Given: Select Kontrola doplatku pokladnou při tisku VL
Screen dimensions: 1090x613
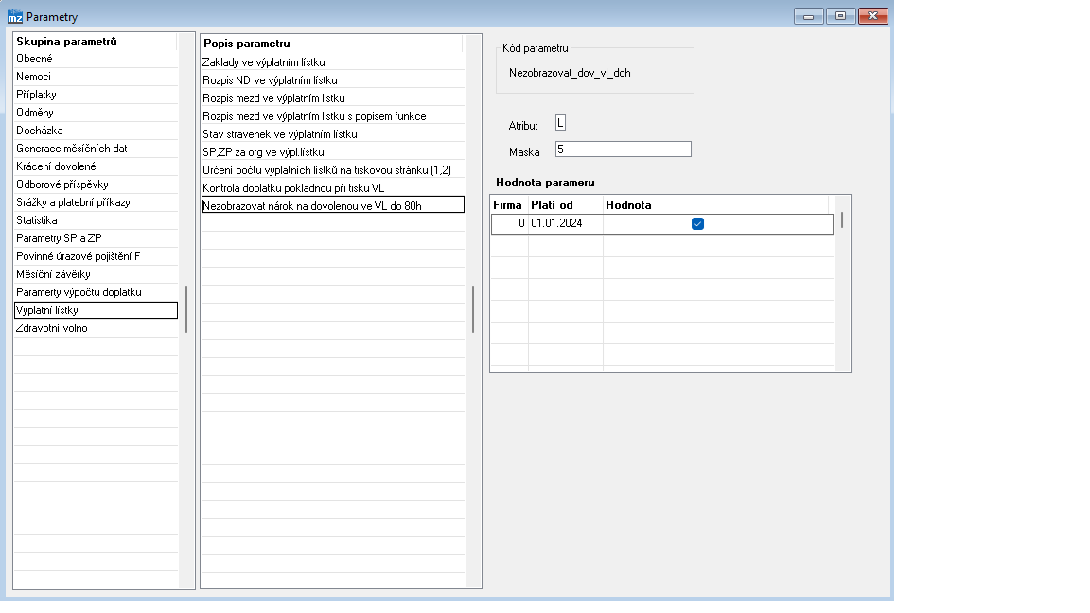Looking at the screenshot, I should click(x=333, y=188).
